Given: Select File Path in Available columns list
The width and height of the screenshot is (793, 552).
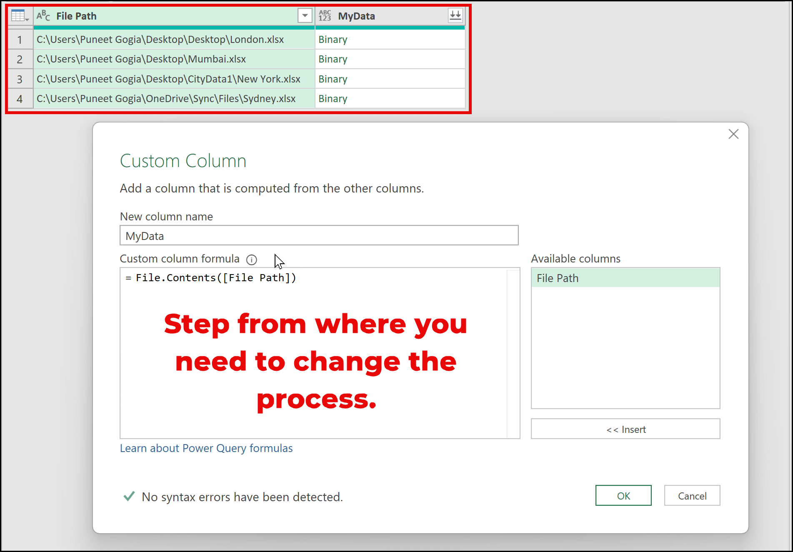Looking at the screenshot, I should pos(625,278).
